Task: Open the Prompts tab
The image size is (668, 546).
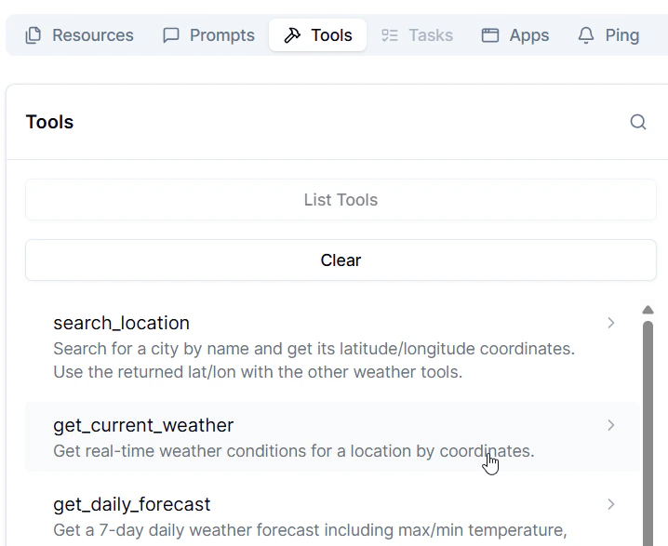Action: 208,35
